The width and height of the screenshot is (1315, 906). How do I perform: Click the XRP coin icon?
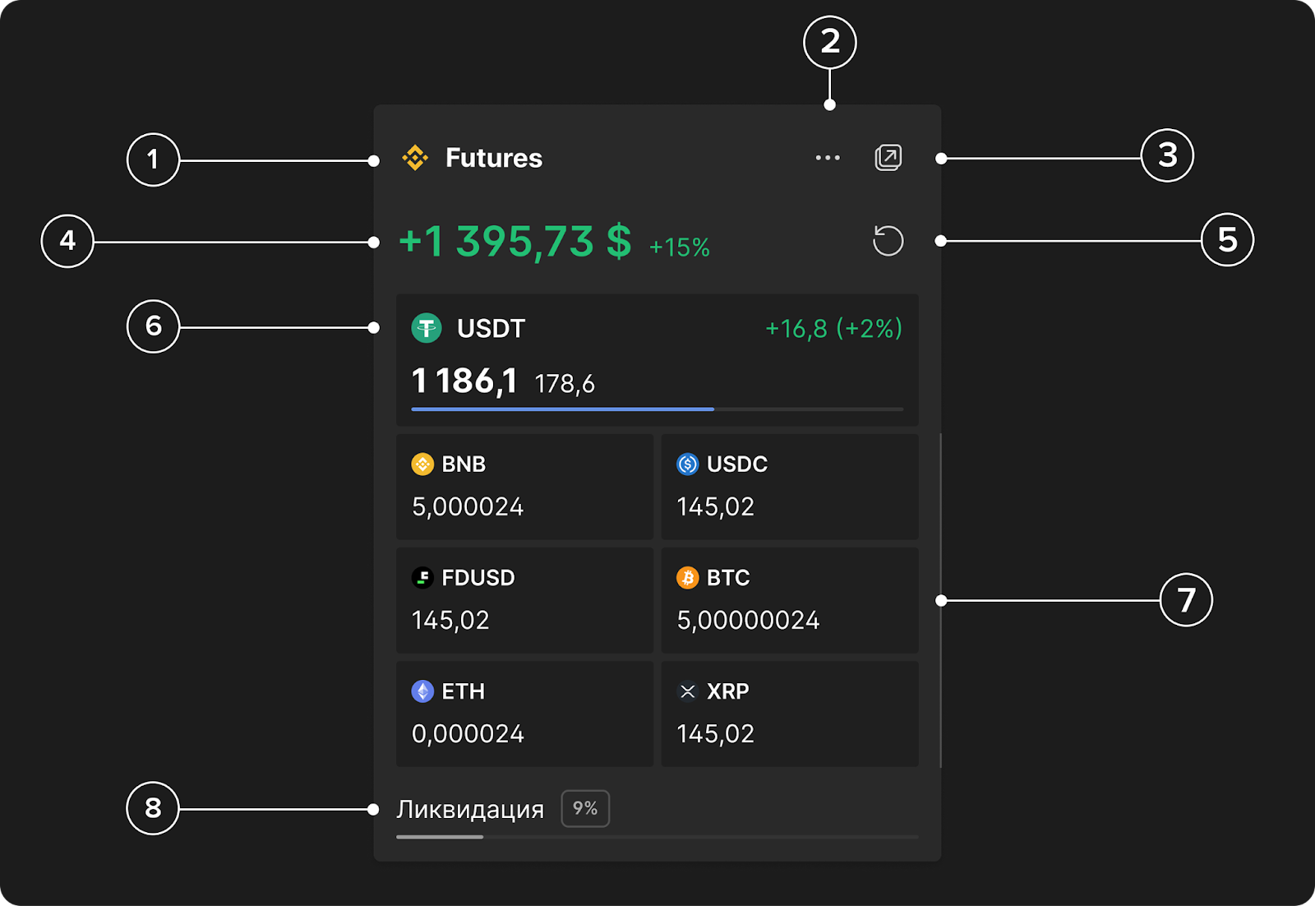[687, 691]
